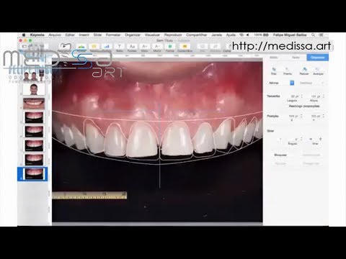Open the Janela menu
This screenshot has width=346, height=259.
tap(216, 35)
